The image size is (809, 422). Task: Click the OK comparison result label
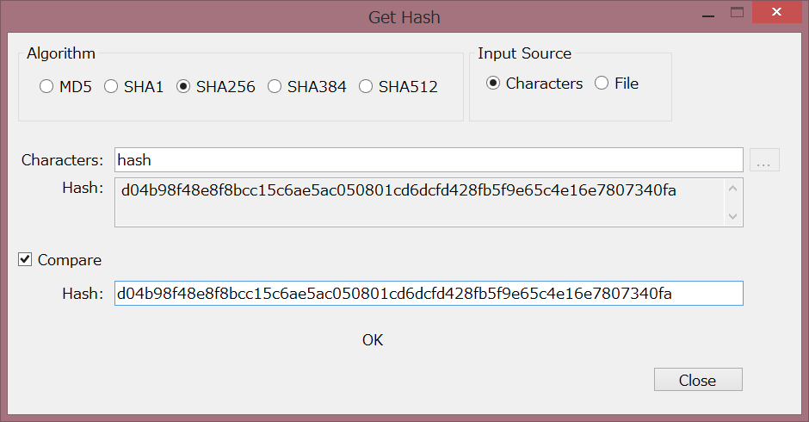pyautogui.click(x=373, y=340)
